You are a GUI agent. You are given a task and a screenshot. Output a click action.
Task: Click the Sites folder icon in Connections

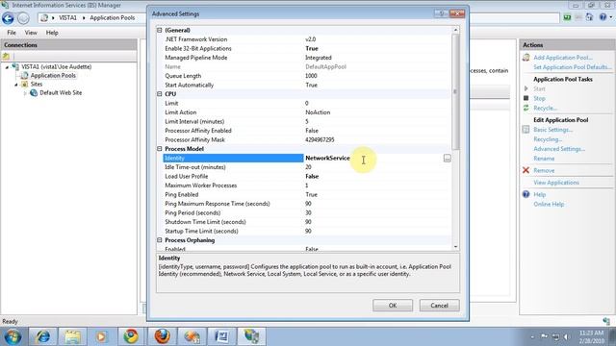[x=25, y=84]
